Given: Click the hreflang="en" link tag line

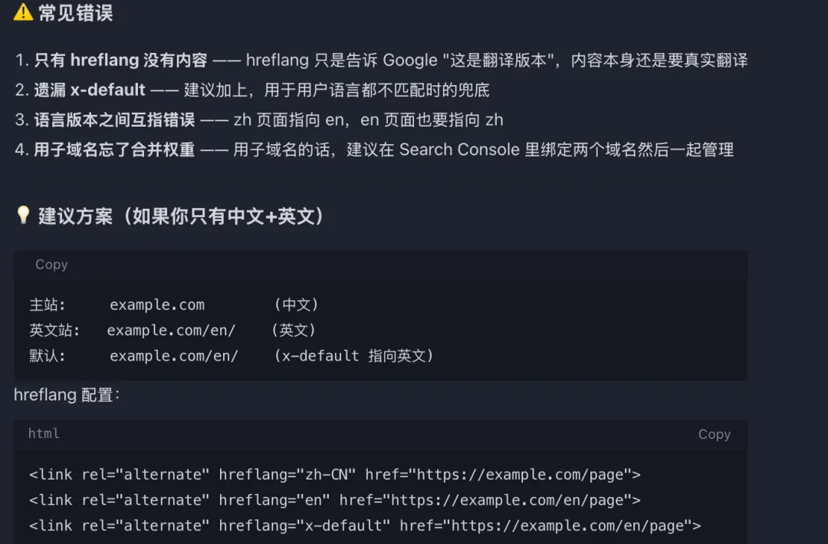Looking at the screenshot, I should (335, 499).
